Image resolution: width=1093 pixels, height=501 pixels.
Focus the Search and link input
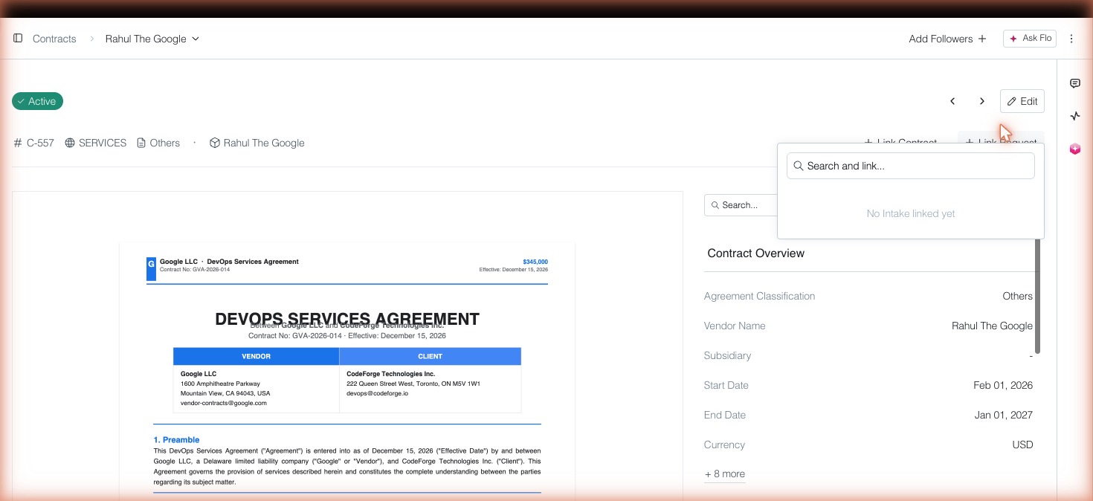coord(911,166)
